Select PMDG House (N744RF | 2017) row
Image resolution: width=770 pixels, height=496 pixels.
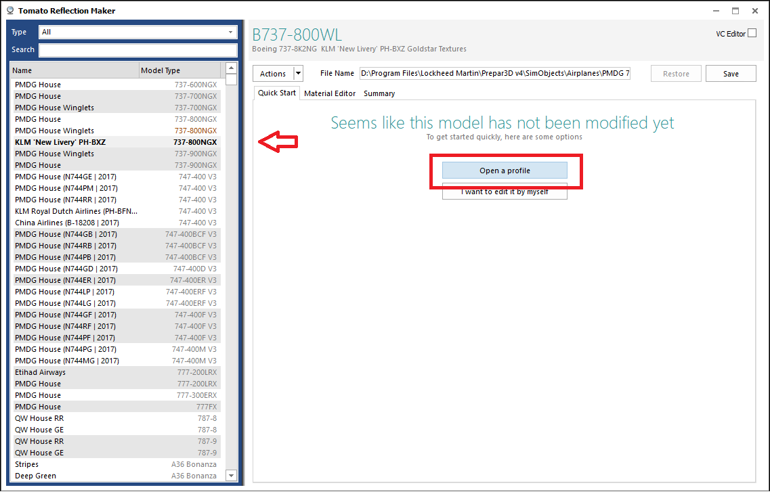116,327
